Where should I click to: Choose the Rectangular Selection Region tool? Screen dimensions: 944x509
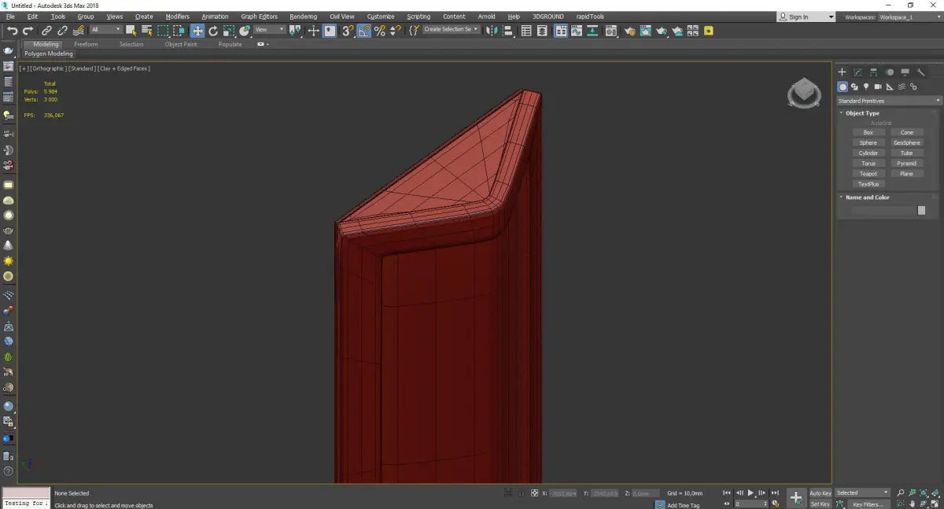[163, 31]
